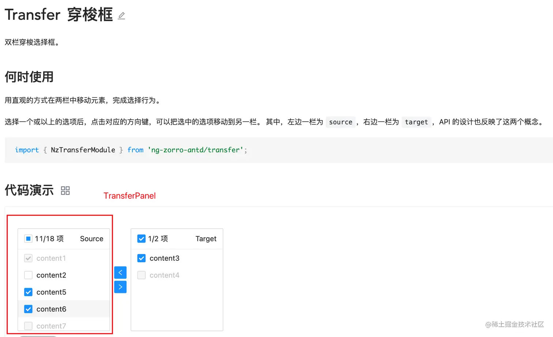Screen dimensions: 553x337
Task: Click the '代码演示' section heading
Action: 29,190
